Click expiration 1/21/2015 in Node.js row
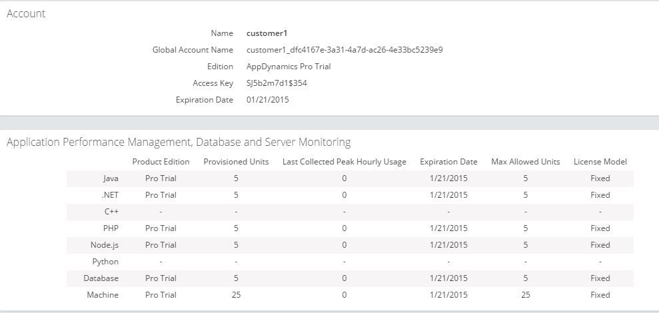This screenshot has width=659, height=313. pyautogui.click(x=448, y=245)
